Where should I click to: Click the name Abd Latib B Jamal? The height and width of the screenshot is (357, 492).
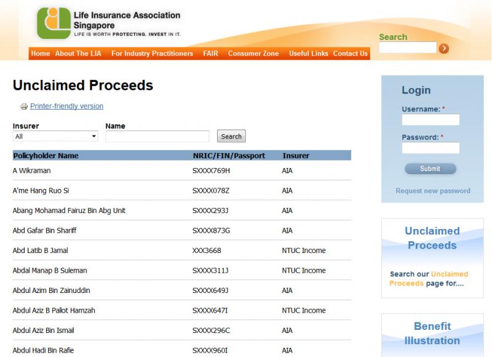[x=40, y=251]
